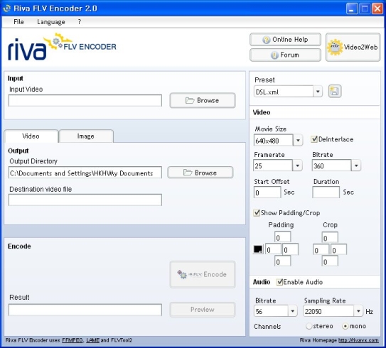Open the LAME link
Image resolution: width=386 pixels, height=348 pixels.
[93, 340]
